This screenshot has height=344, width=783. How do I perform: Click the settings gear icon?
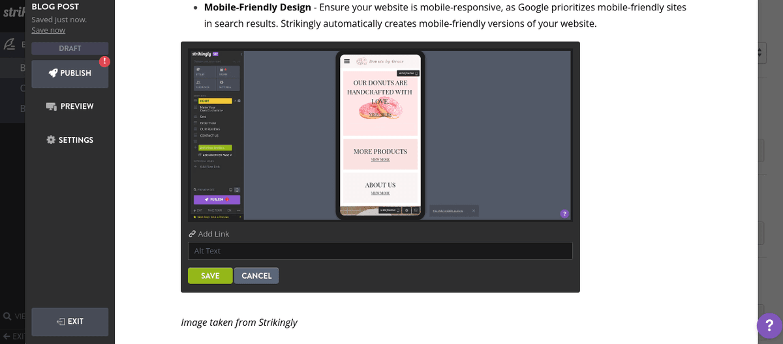pyautogui.click(x=51, y=140)
